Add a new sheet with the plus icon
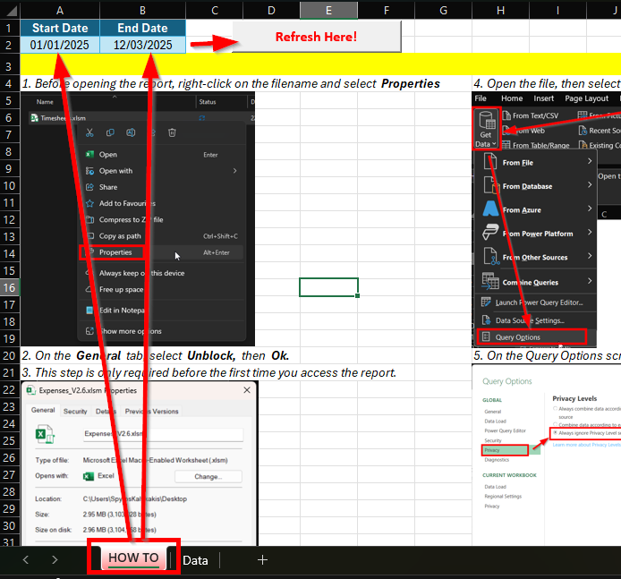 click(262, 559)
